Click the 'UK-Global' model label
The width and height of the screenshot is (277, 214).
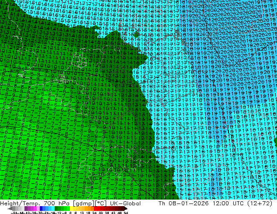125,204
